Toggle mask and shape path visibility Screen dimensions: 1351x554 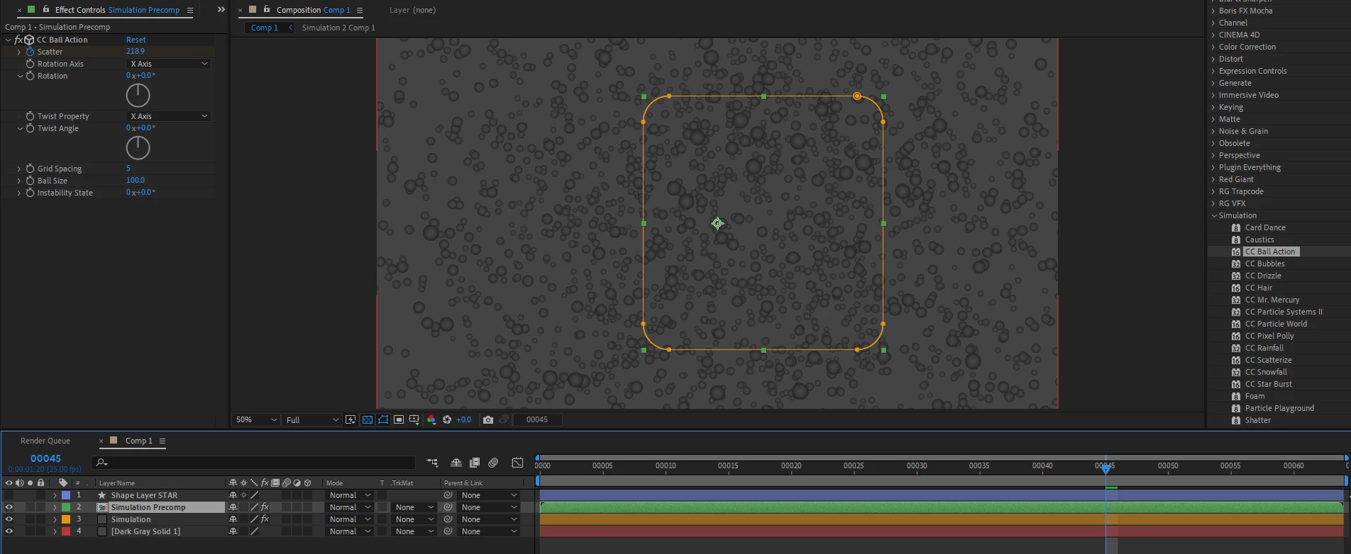[383, 419]
